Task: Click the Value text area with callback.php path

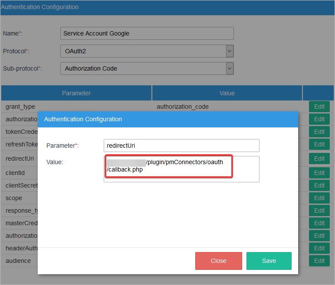Action: pos(181,169)
